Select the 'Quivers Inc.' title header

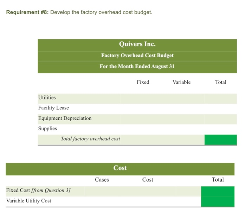[x=137, y=44]
